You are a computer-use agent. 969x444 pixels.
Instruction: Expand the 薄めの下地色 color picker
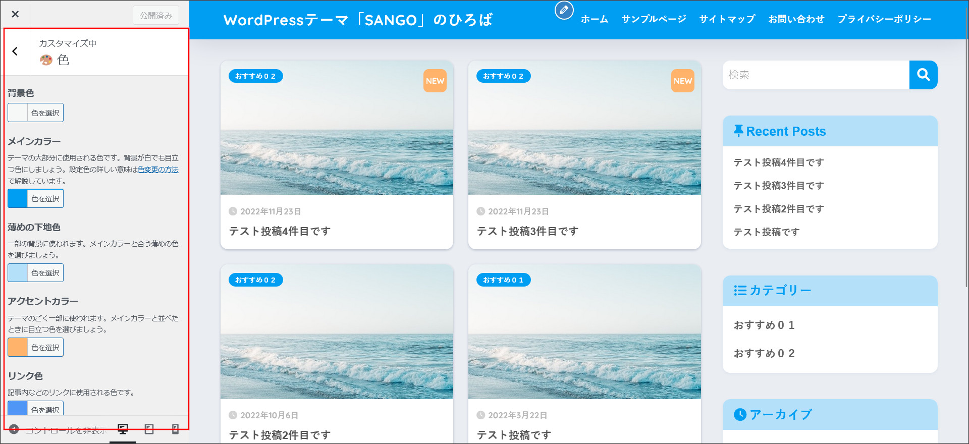tap(35, 272)
